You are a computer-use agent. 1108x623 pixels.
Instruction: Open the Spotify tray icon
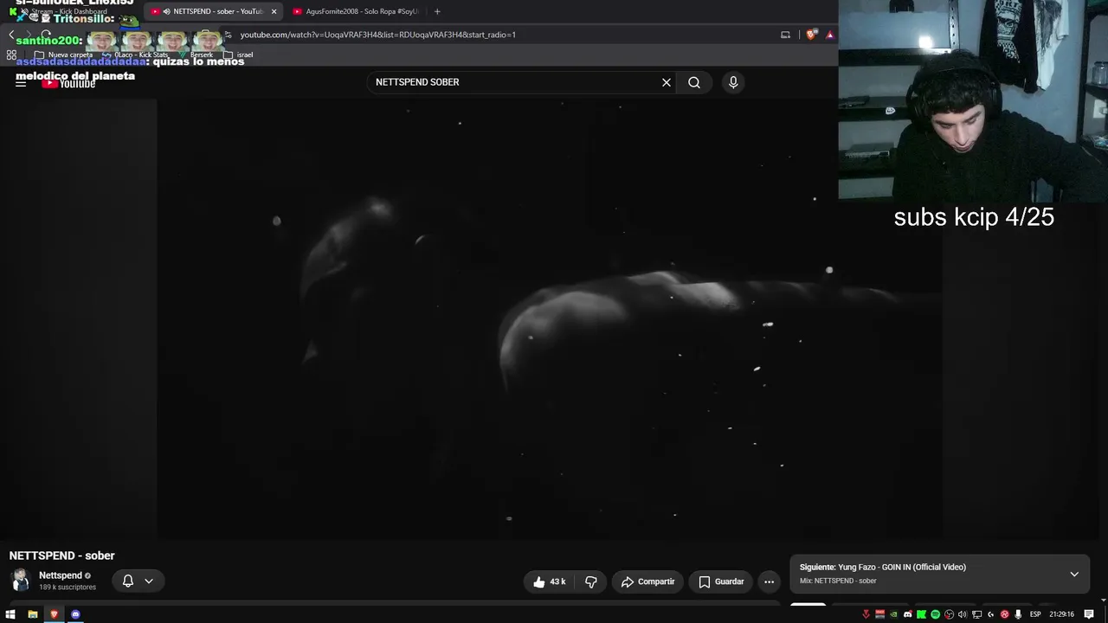click(935, 614)
